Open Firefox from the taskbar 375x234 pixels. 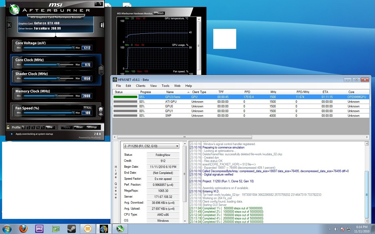[x=23, y=228]
